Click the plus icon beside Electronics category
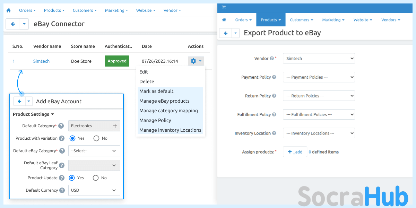 (114, 126)
